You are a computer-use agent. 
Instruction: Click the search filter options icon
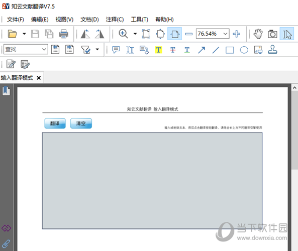[86, 50]
